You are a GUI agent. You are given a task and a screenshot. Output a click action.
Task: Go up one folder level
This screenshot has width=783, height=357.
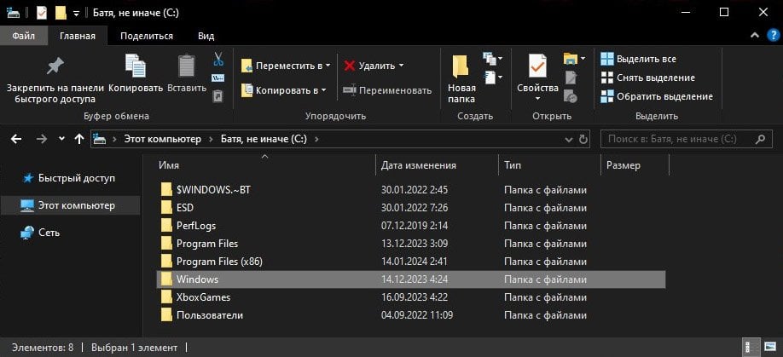point(79,140)
